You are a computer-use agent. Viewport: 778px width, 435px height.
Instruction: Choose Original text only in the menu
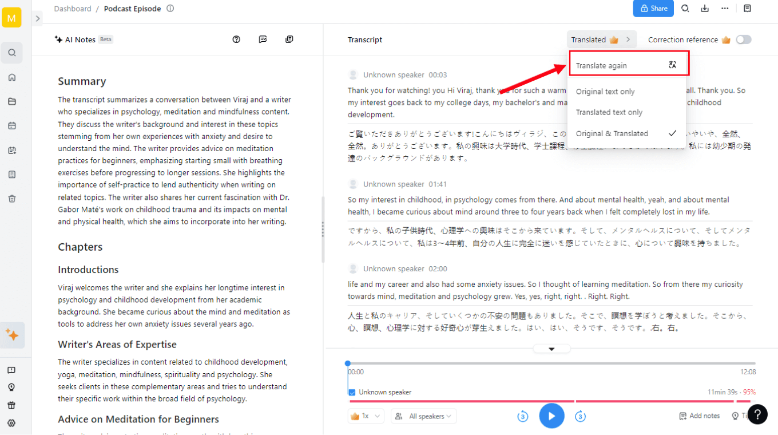[605, 91]
